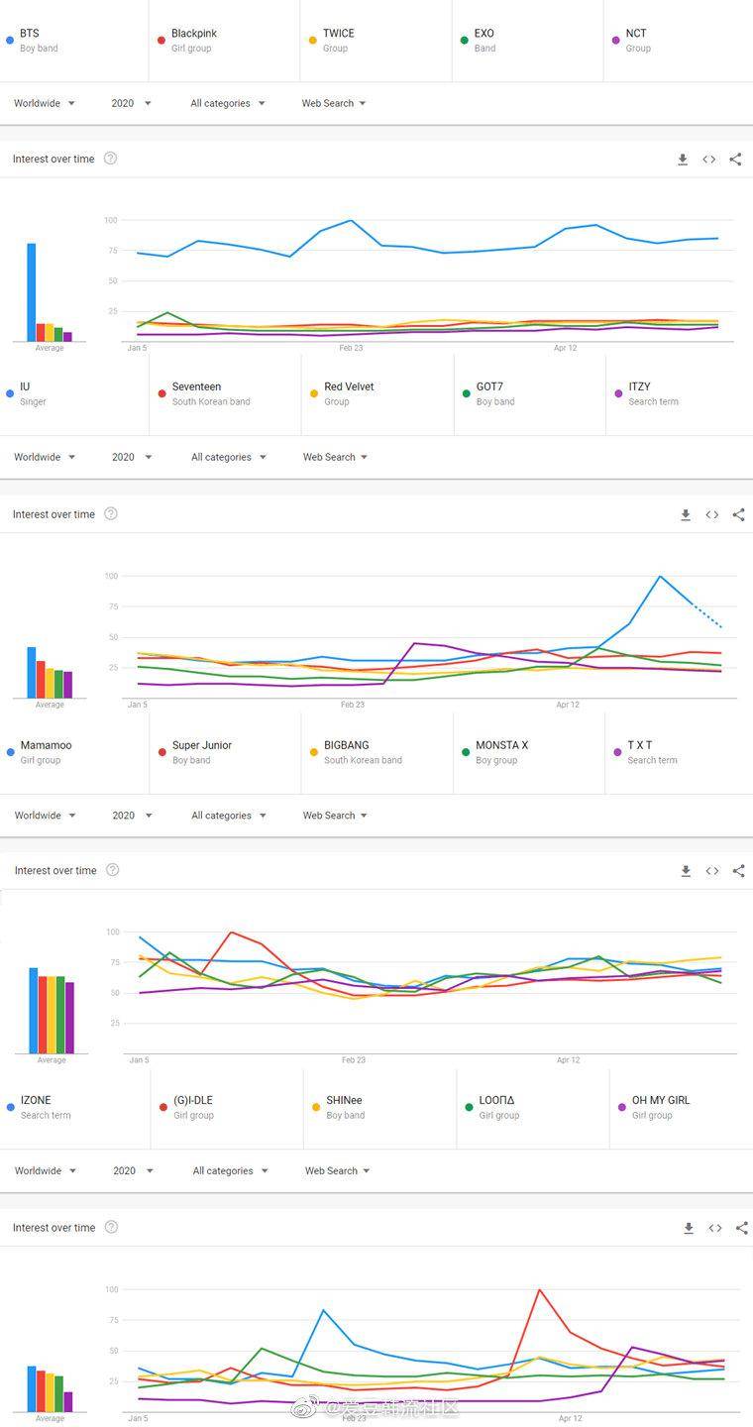Image resolution: width=753 pixels, height=1427 pixels.
Task: Open the Web Search type selector
Action: (x=333, y=103)
